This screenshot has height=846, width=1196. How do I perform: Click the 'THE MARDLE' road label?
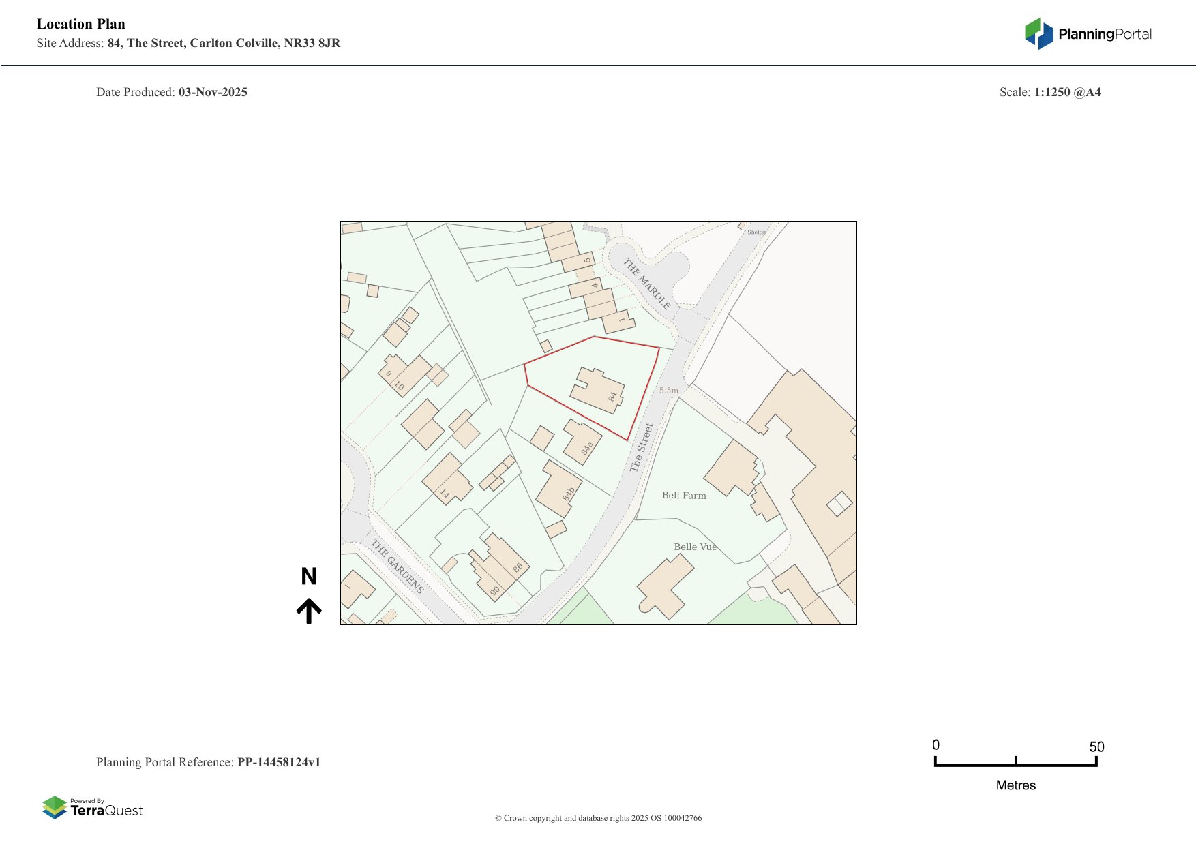pos(647,284)
